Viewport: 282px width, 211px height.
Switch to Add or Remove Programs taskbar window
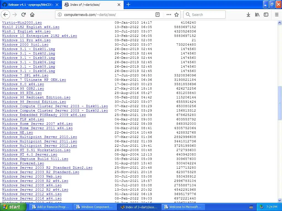pyautogui.click(x=51, y=207)
